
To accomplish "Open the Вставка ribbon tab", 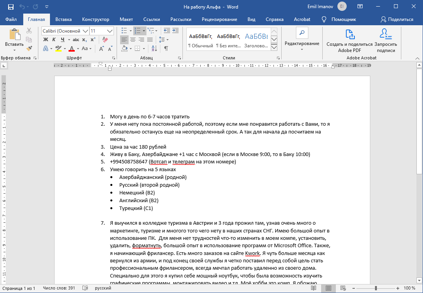I will click(x=64, y=19).
